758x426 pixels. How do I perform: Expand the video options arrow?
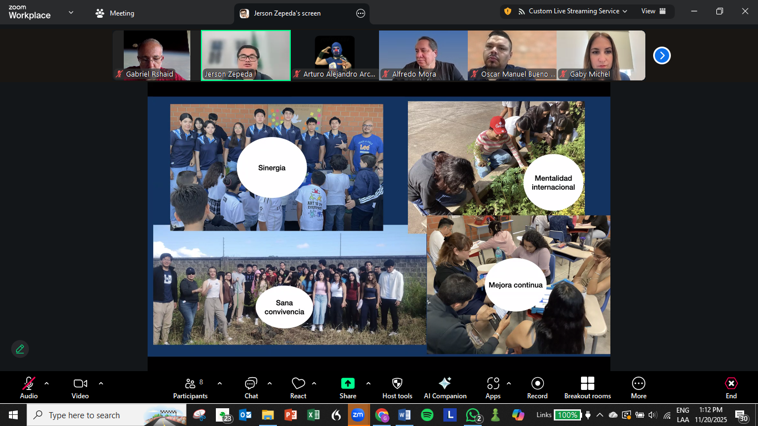pyautogui.click(x=101, y=383)
